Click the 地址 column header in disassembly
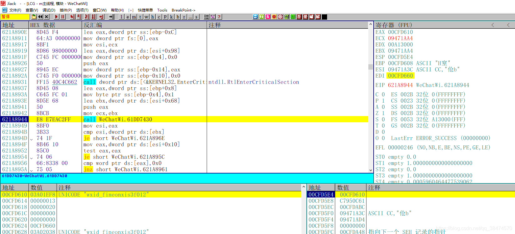 [14, 25]
